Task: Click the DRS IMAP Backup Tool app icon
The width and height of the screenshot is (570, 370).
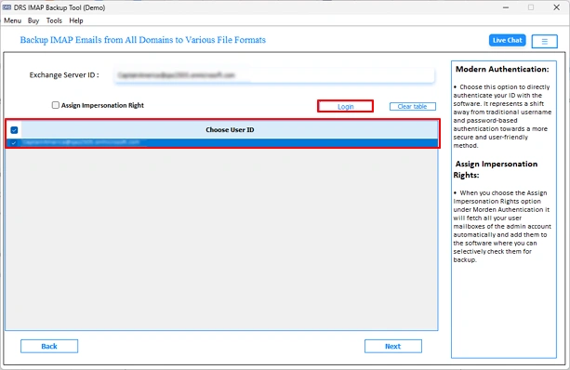Action: tap(7, 7)
